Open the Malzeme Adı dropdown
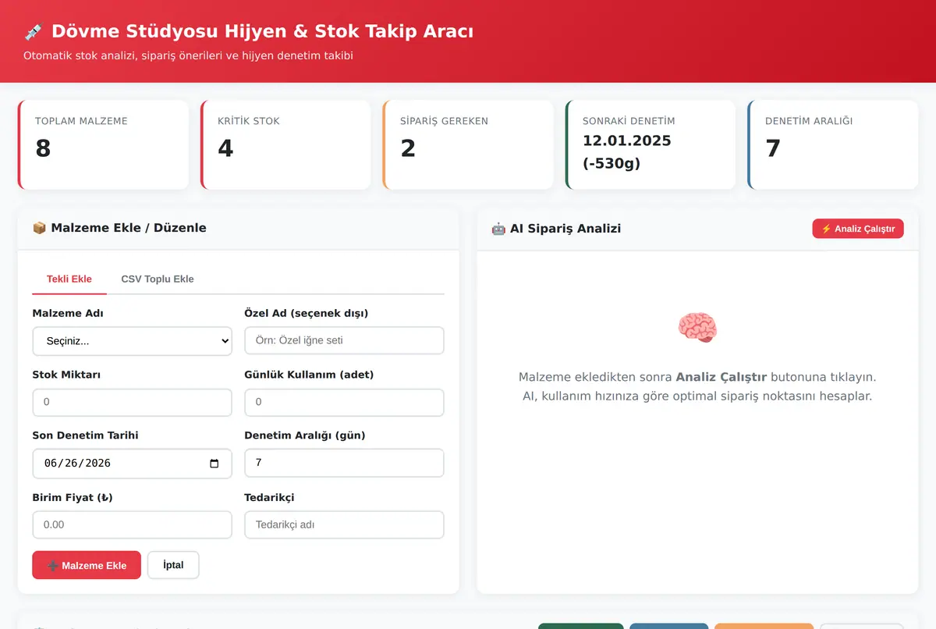 132,341
